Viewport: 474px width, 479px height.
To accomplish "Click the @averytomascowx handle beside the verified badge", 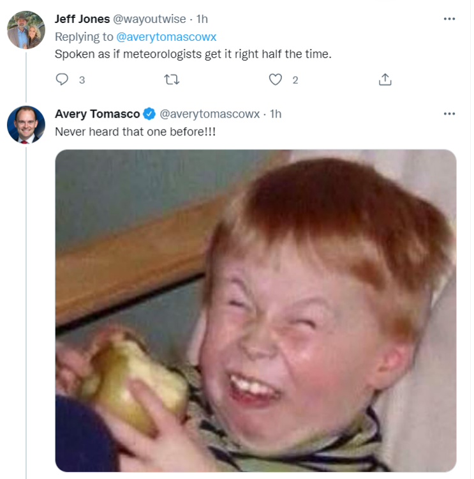I will pos(209,114).
